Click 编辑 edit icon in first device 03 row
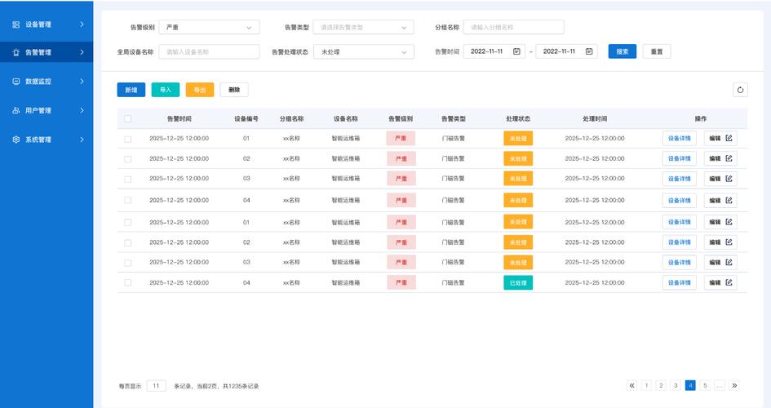The image size is (771, 408). pos(729,179)
